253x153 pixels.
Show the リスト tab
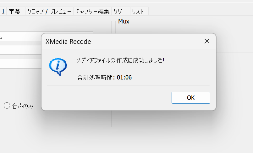138,12
